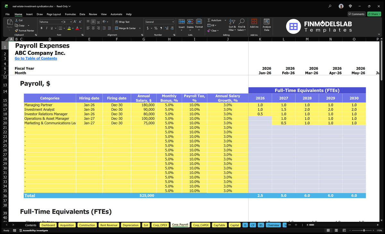Apply Percent Style format
Image resolution: width=385 pixels, height=234 pixels.
156,28
